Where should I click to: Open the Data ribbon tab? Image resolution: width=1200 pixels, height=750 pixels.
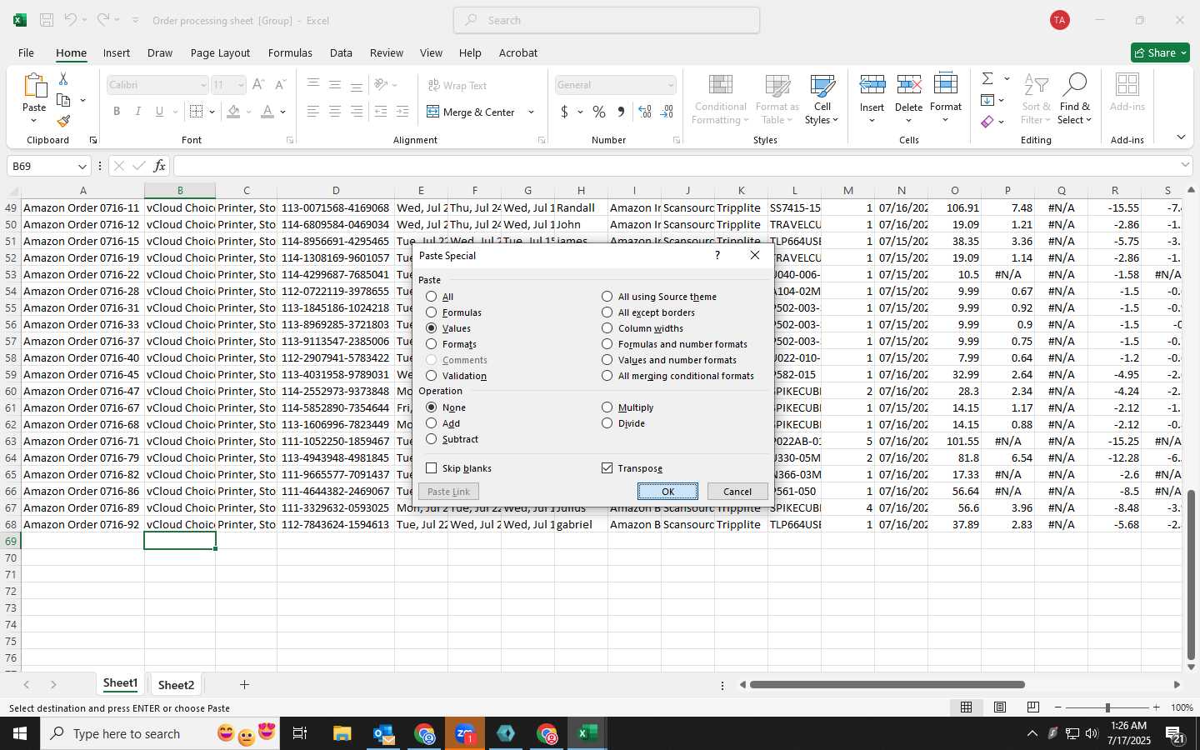coord(341,52)
